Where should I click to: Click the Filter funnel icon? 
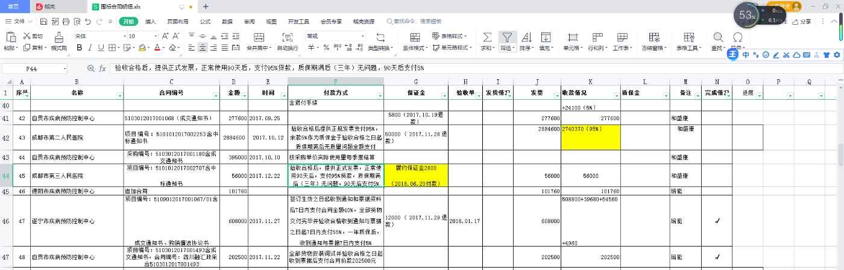point(508,37)
